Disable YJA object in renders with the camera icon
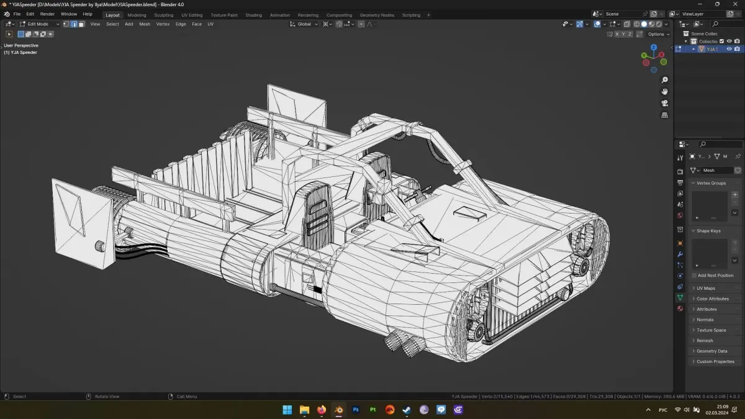The height and width of the screenshot is (419, 745). 737,48
